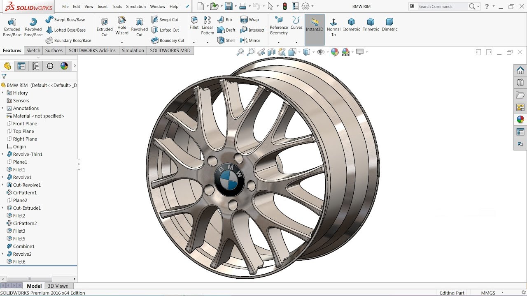Open Appearances task pane icon
The image size is (527, 296).
click(x=520, y=120)
